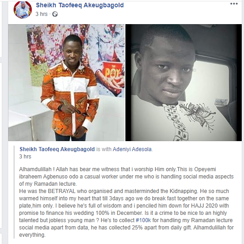This screenshot has width=244, height=244.
Task: Click the 'is with' text in shared post header
Action: (x=104, y=149)
